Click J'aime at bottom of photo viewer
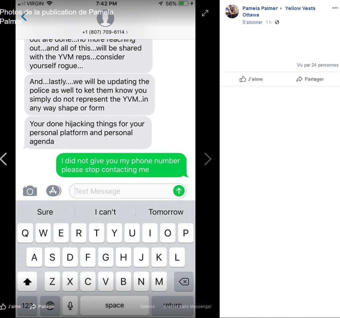Viewport: 340px width, 318px height. pyautogui.click(x=10, y=306)
